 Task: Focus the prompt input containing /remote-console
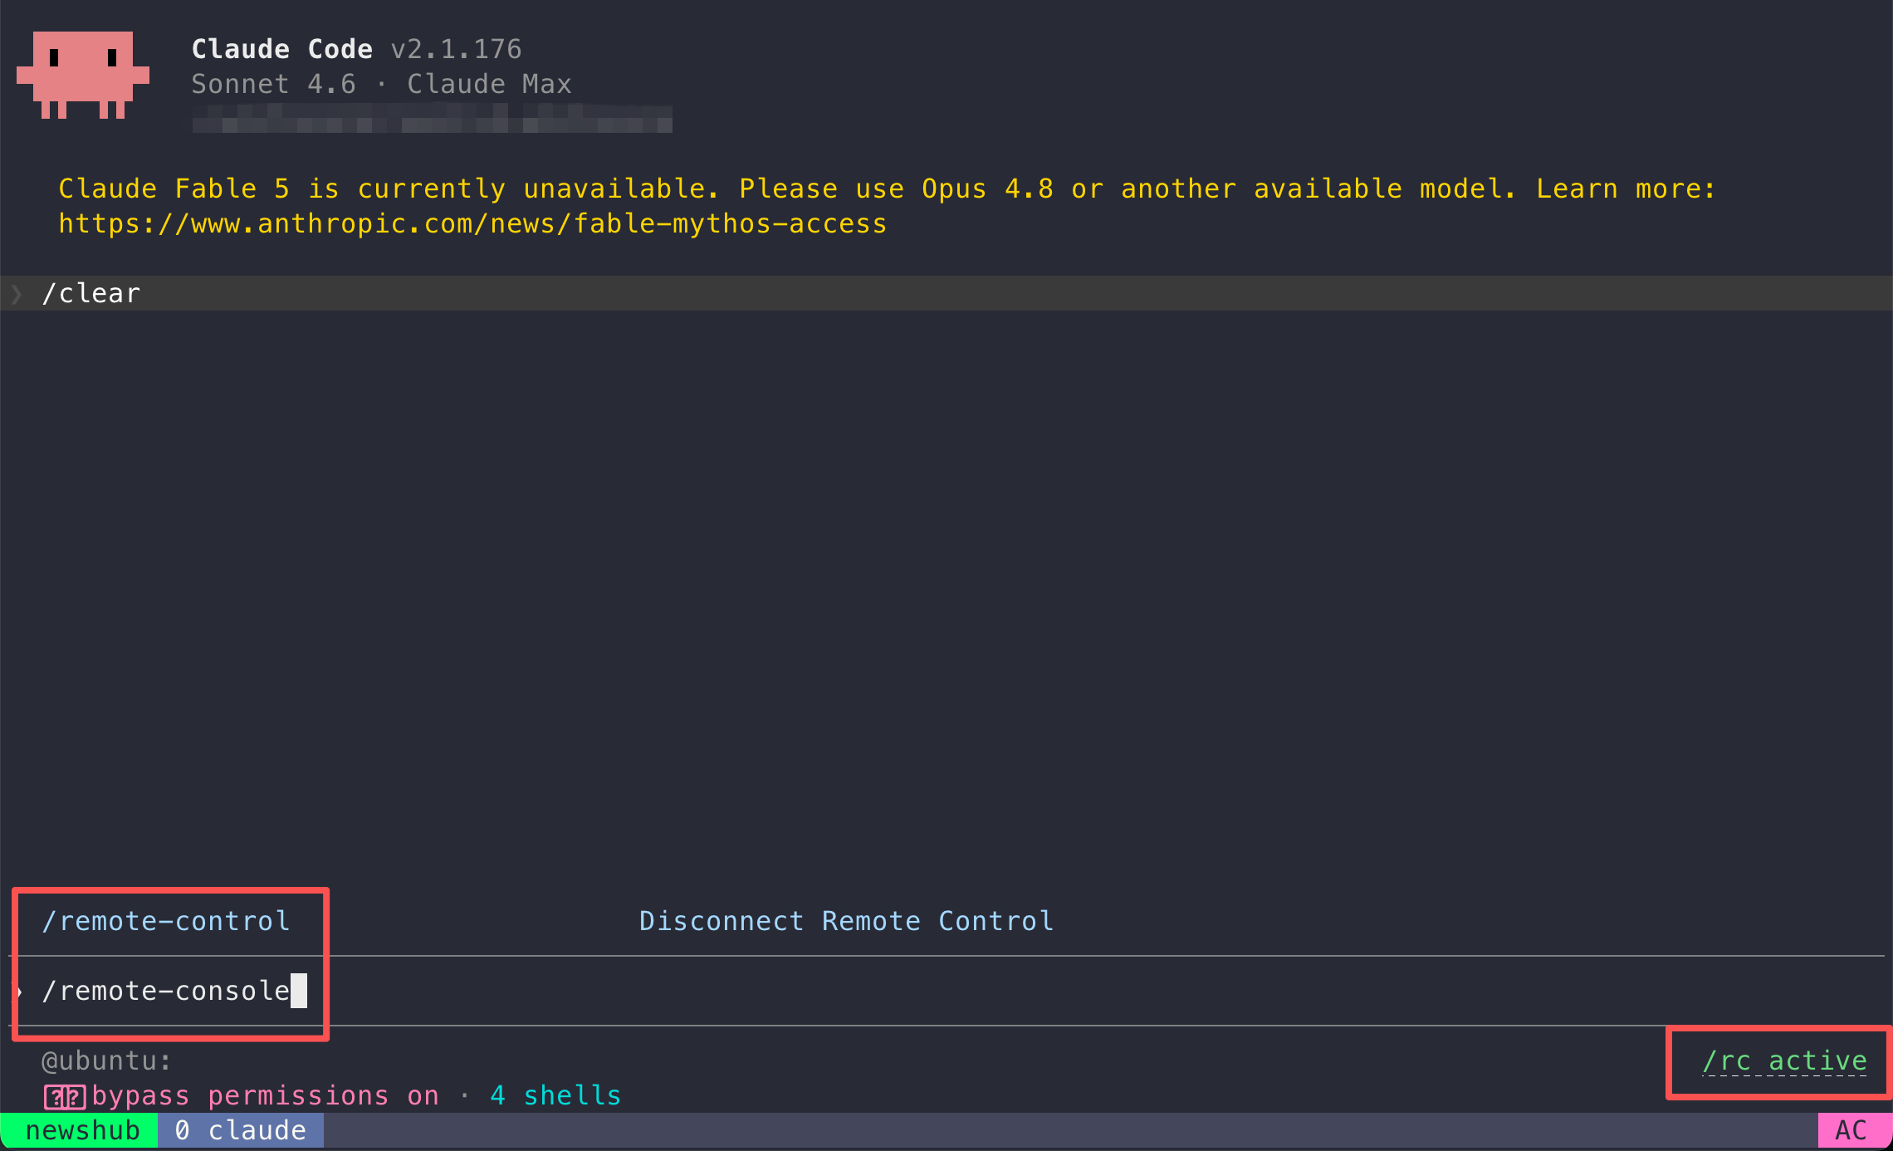[946, 991]
